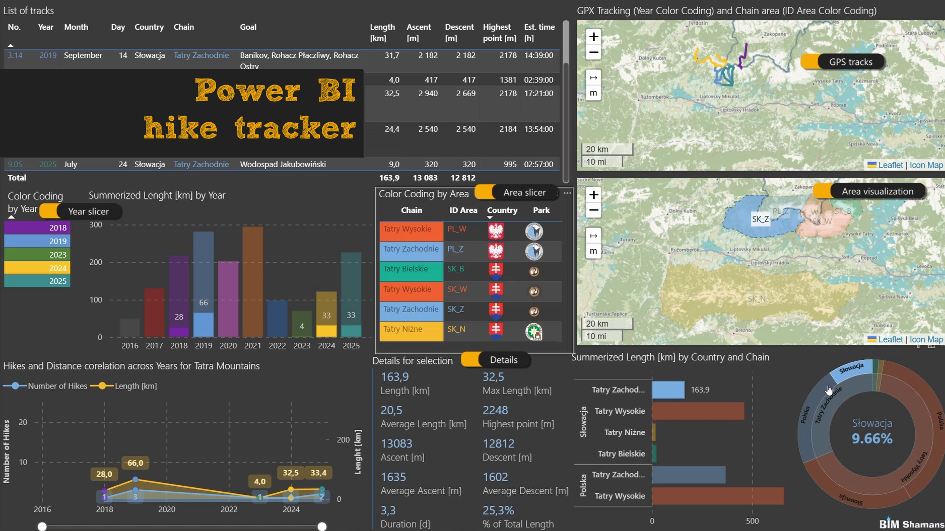
Task: Open More options menu of Color Coding by Area
Action: pyautogui.click(x=568, y=194)
